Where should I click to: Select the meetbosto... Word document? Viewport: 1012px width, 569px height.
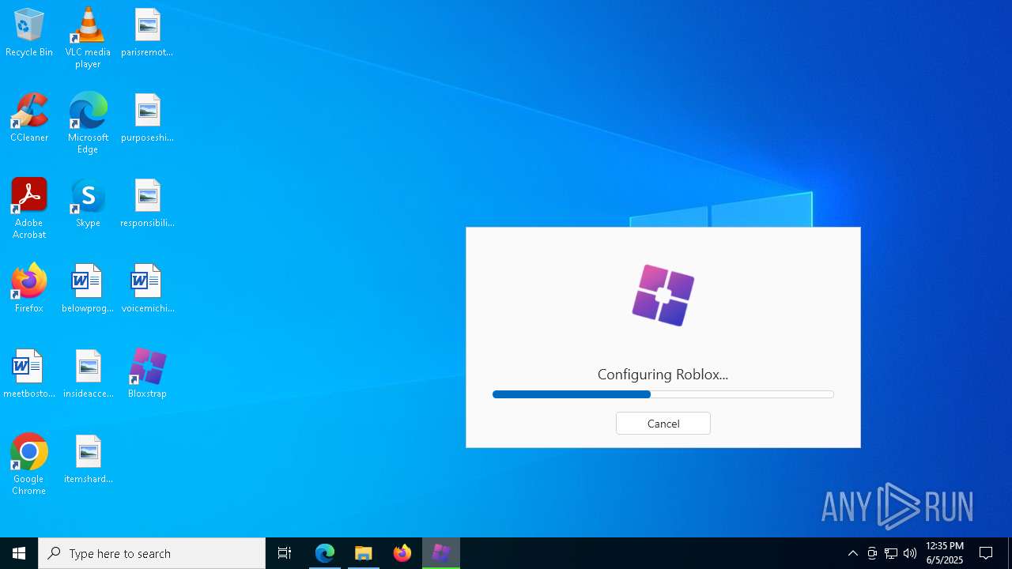pyautogui.click(x=29, y=375)
